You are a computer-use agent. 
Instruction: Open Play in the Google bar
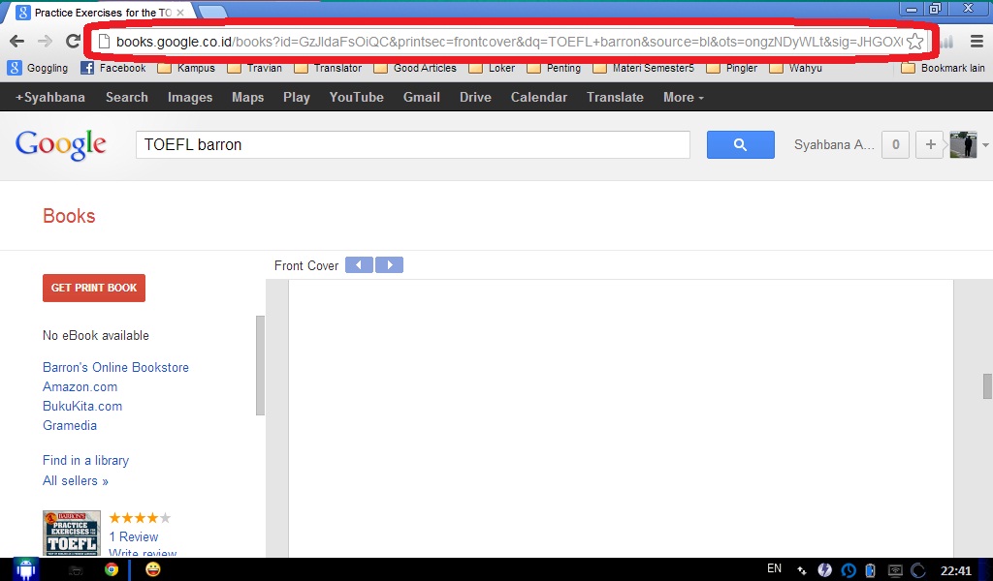point(297,98)
